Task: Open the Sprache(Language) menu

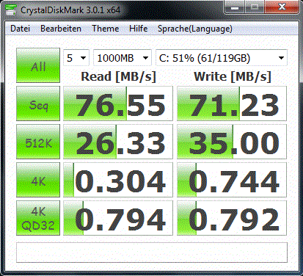Action: click(195, 29)
